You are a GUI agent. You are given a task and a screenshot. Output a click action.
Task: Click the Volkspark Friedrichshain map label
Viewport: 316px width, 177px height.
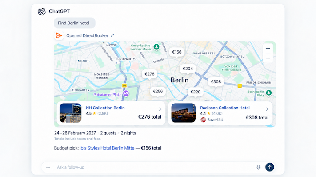click(x=231, y=68)
